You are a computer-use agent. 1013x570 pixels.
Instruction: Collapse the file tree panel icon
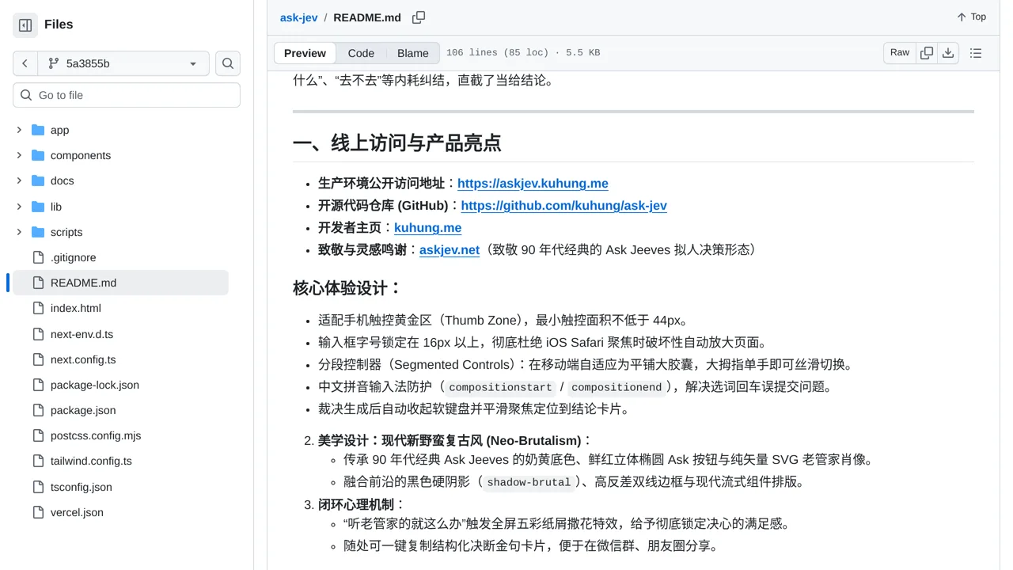point(25,25)
